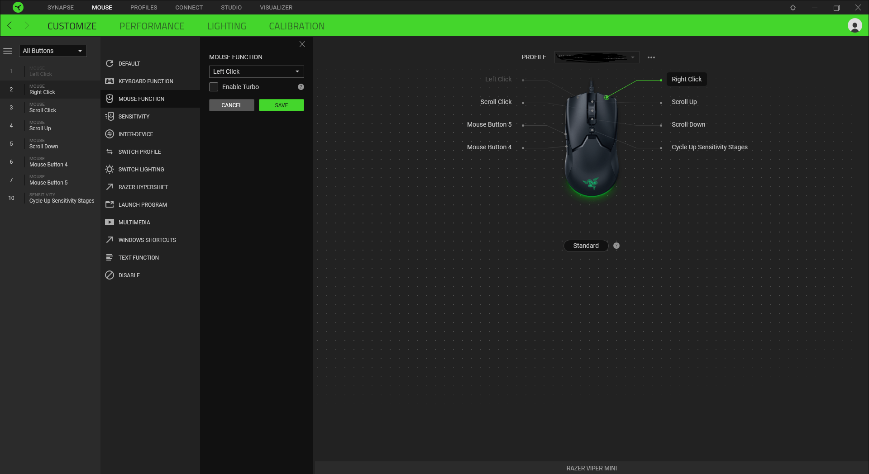Choose Windows Shortcuts option
This screenshot has height=474, width=869.
tap(150, 240)
